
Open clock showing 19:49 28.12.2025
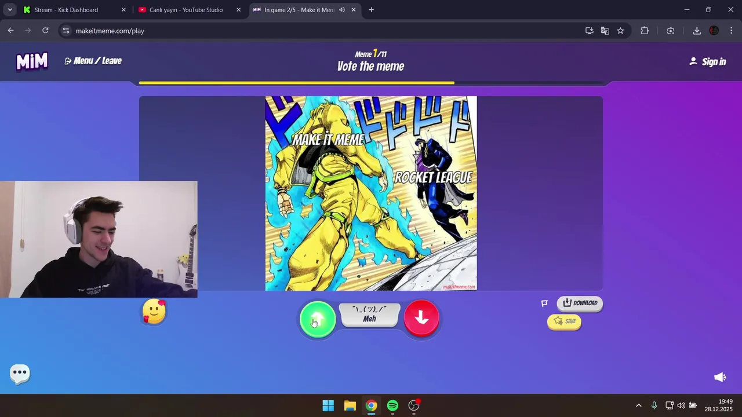(719, 405)
